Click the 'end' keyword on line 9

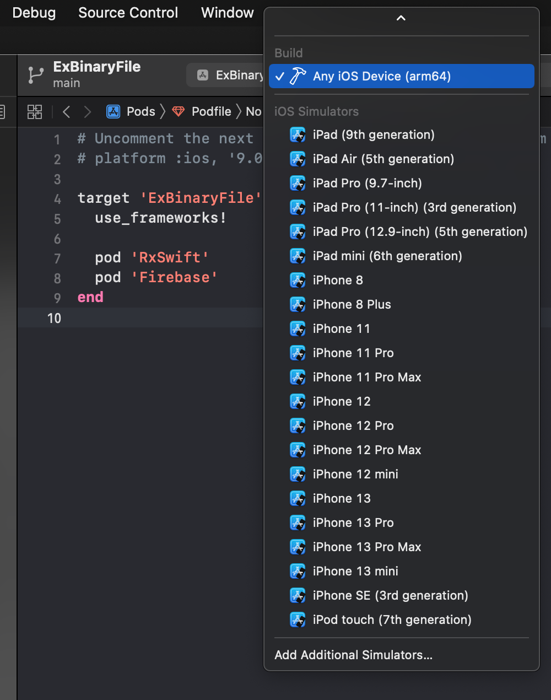(x=90, y=297)
